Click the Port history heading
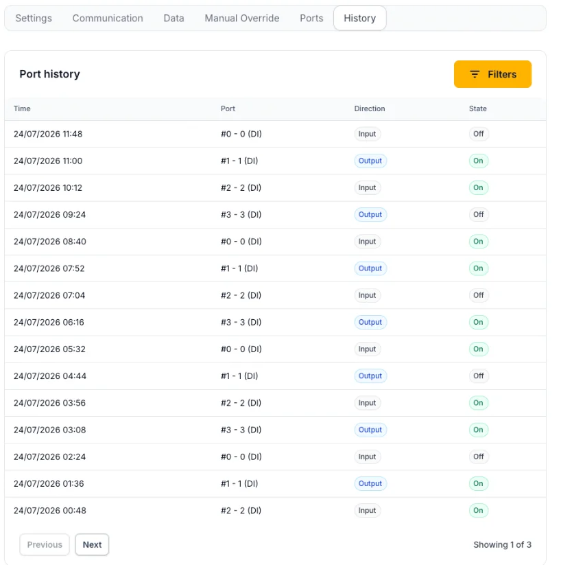Screen dimensions: 561x565 pyautogui.click(x=49, y=74)
